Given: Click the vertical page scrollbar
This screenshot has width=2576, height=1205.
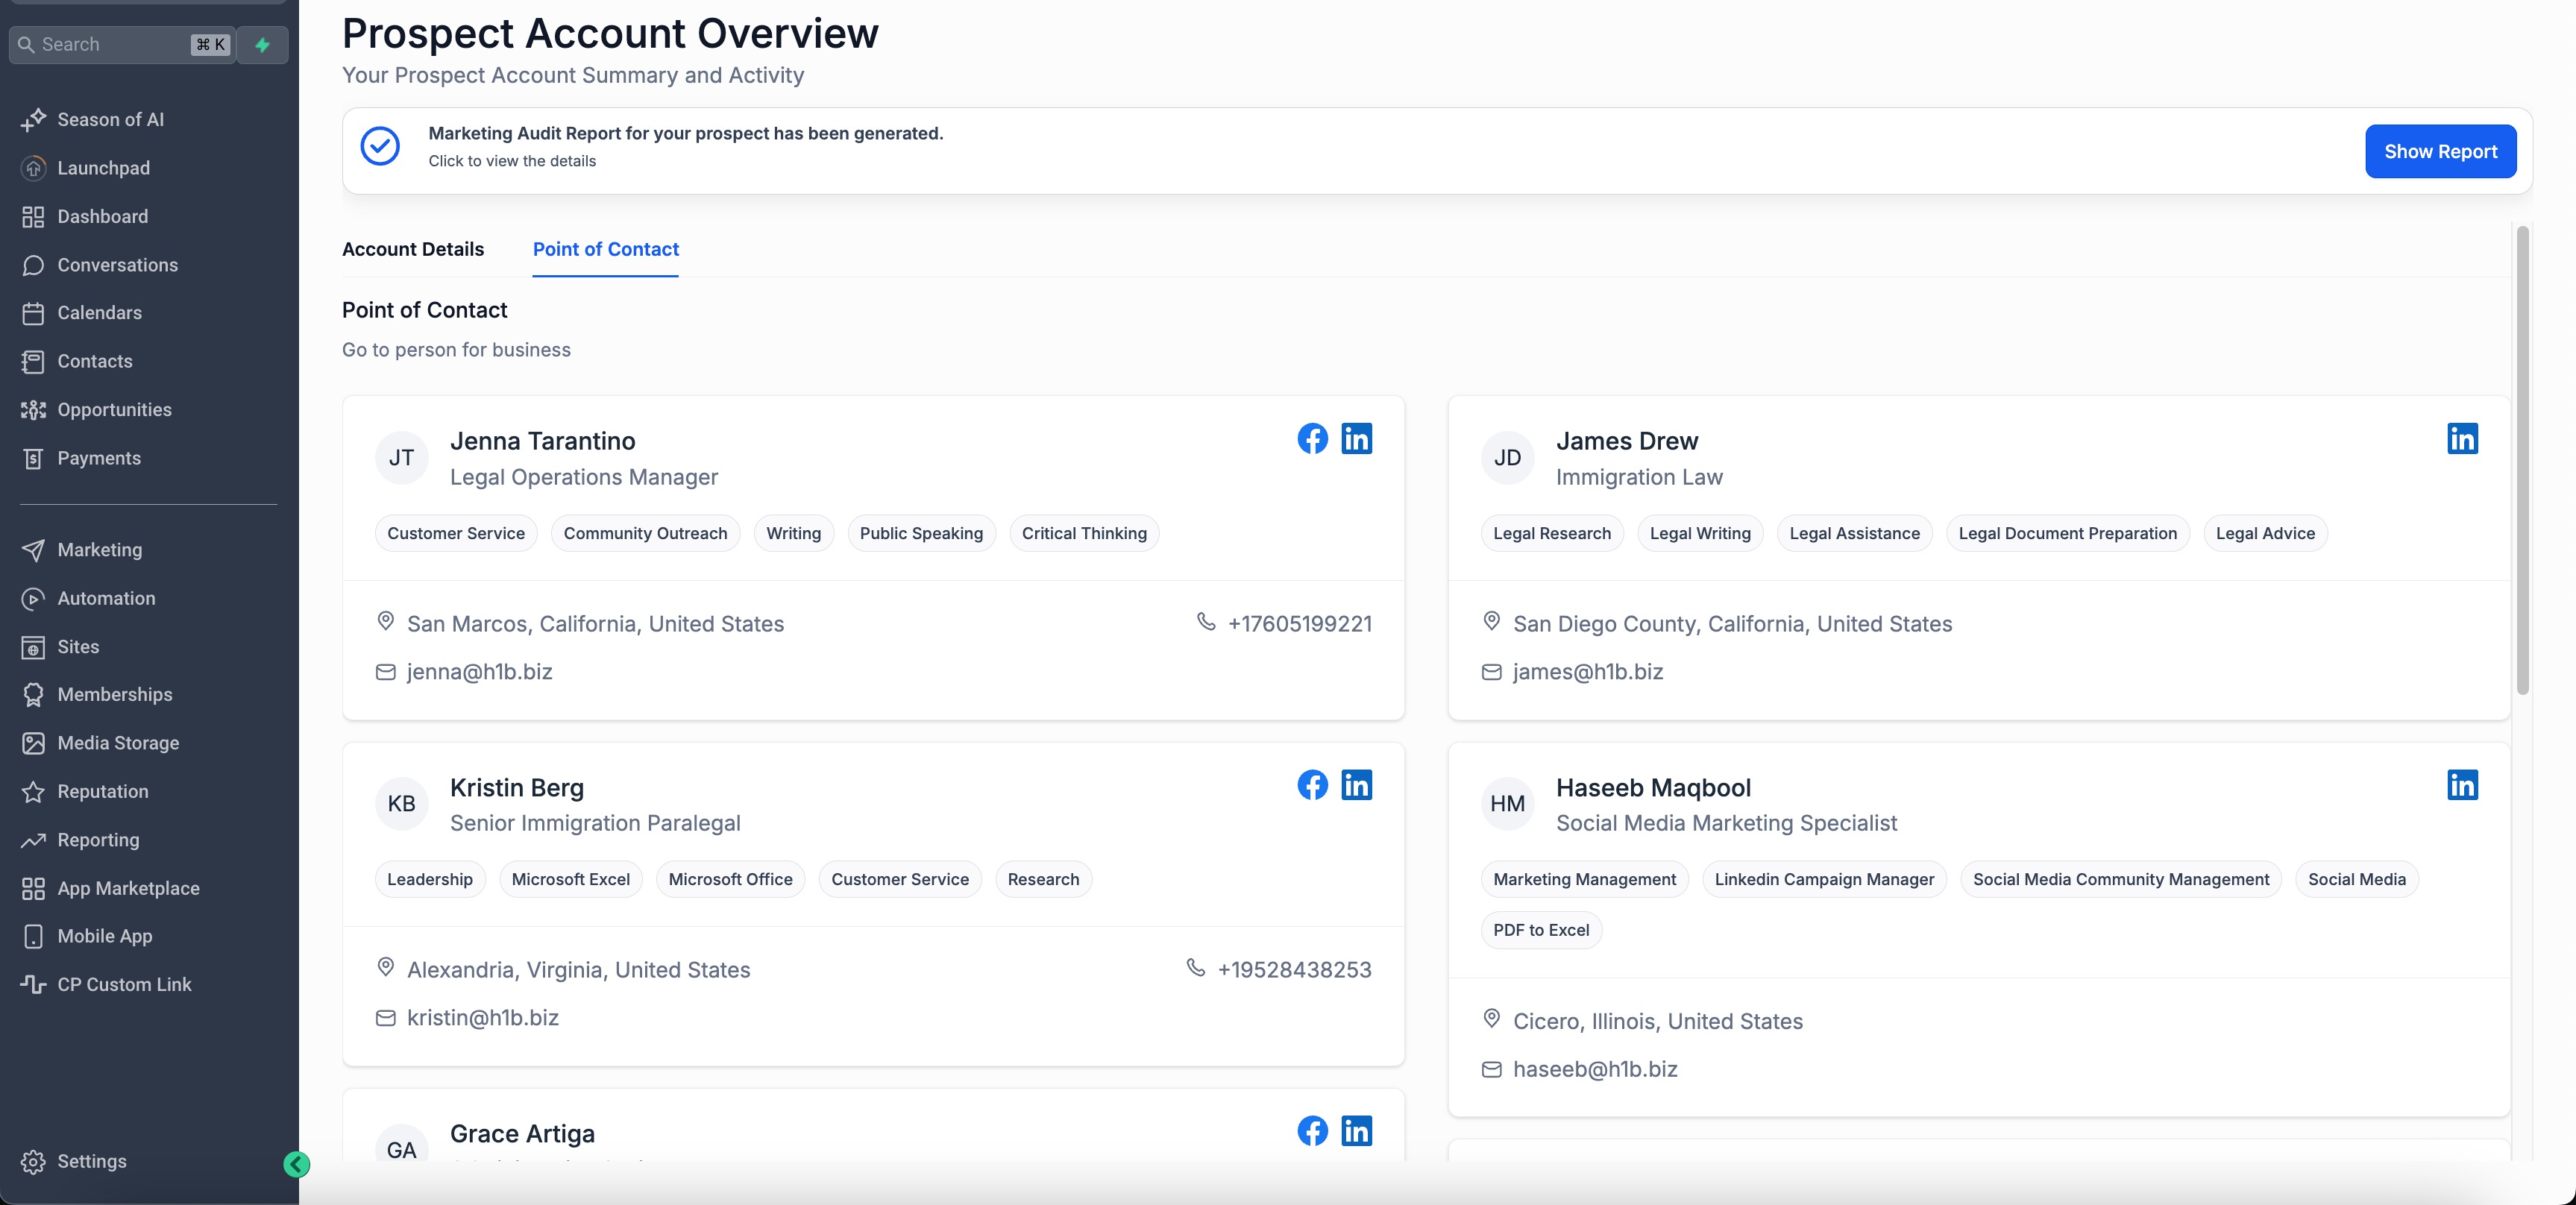Looking at the screenshot, I should tap(2522, 460).
